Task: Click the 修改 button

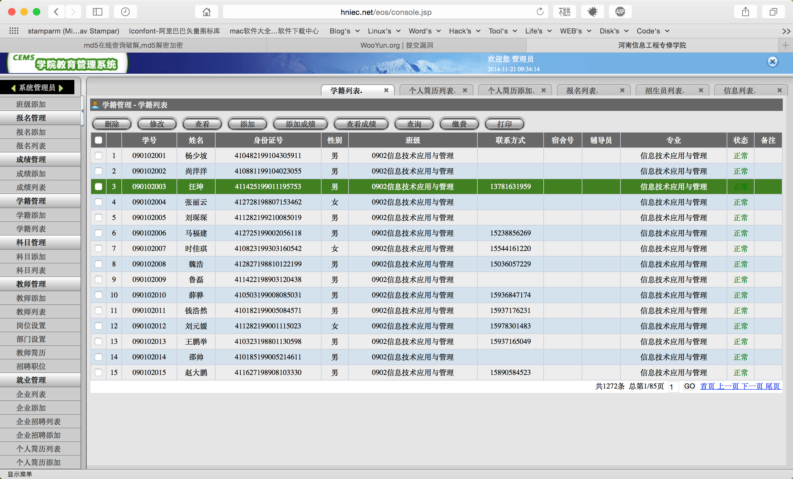Action: click(x=157, y=124)
